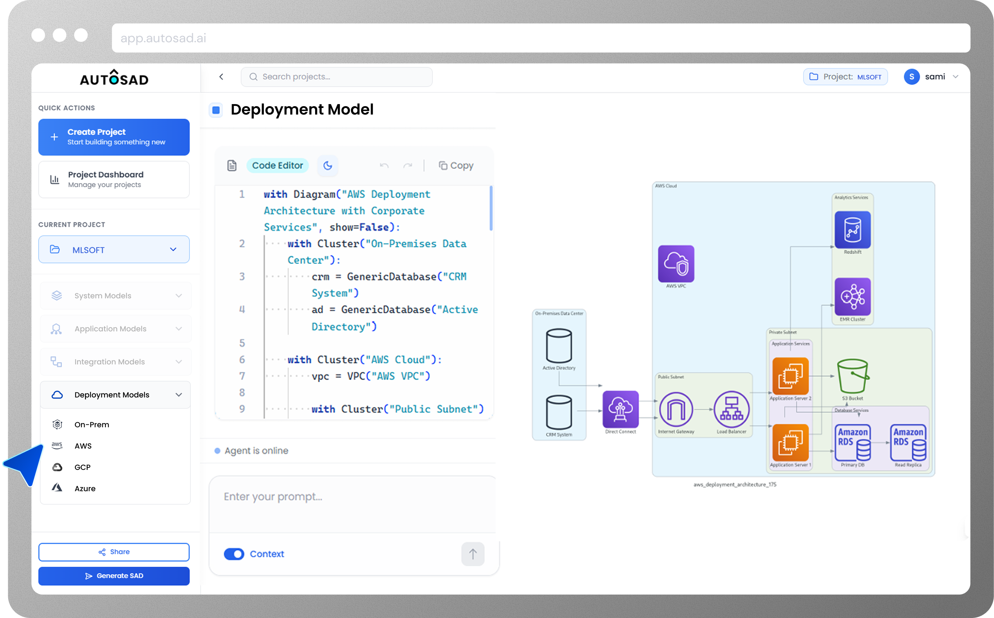Click the redo arrow icon
This screenshot has width=994, height=618.
tap(407, 166)
